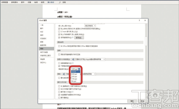This screenshot has height=109, width=179.
Task: Open 影像大小和品質 document dropdown
Action: [x=88, y=59]
